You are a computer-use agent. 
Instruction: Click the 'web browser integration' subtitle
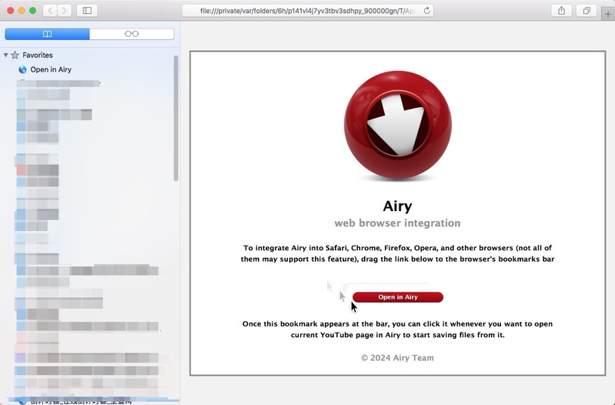397,223
